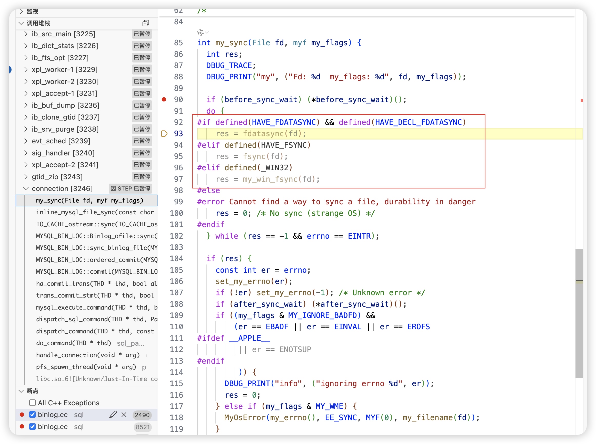Click the collapse-all icon in call stack header
The height and width of the screenshot is (444, 596).
tap(146, 23)
